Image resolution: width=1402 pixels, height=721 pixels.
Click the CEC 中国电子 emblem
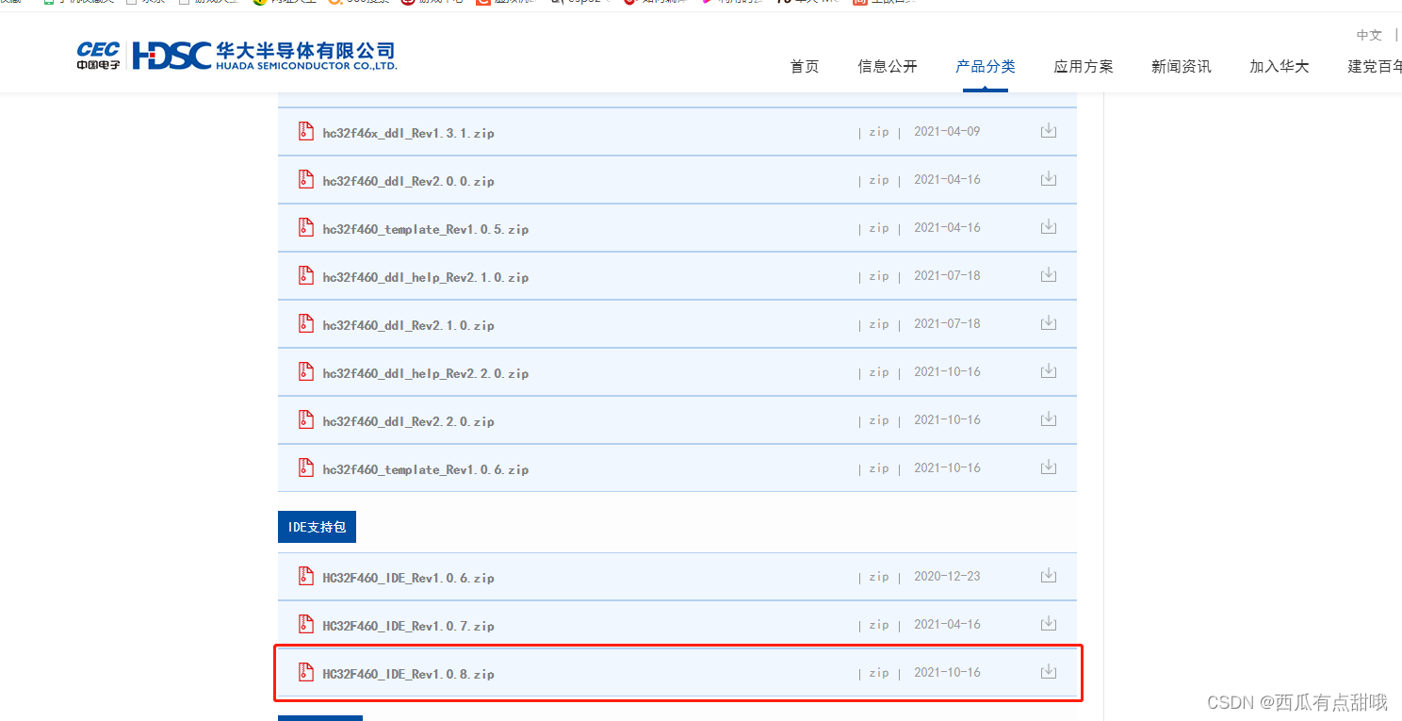(x=98, y=55)
